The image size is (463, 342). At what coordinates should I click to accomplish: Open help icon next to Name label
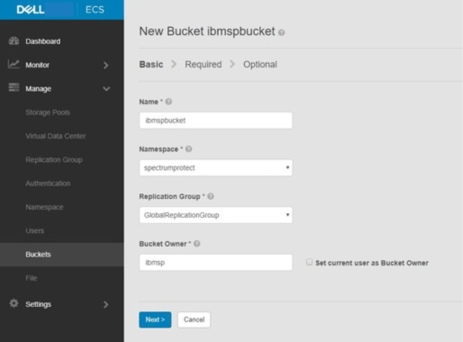(x=169, y=102)
